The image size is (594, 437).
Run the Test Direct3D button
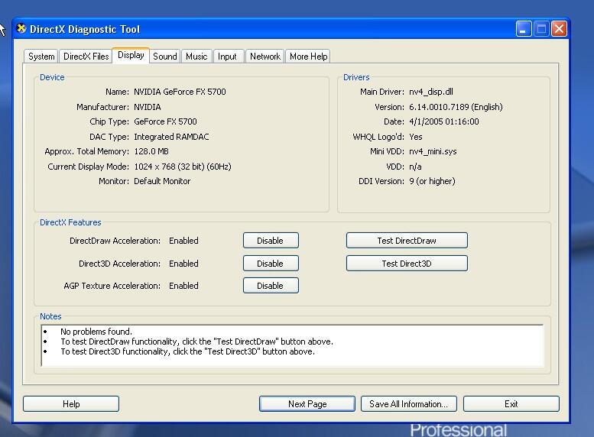tap(407, 263)
